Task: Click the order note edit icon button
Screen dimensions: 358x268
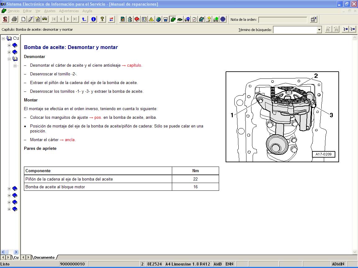Action: [x=314, y=20]
